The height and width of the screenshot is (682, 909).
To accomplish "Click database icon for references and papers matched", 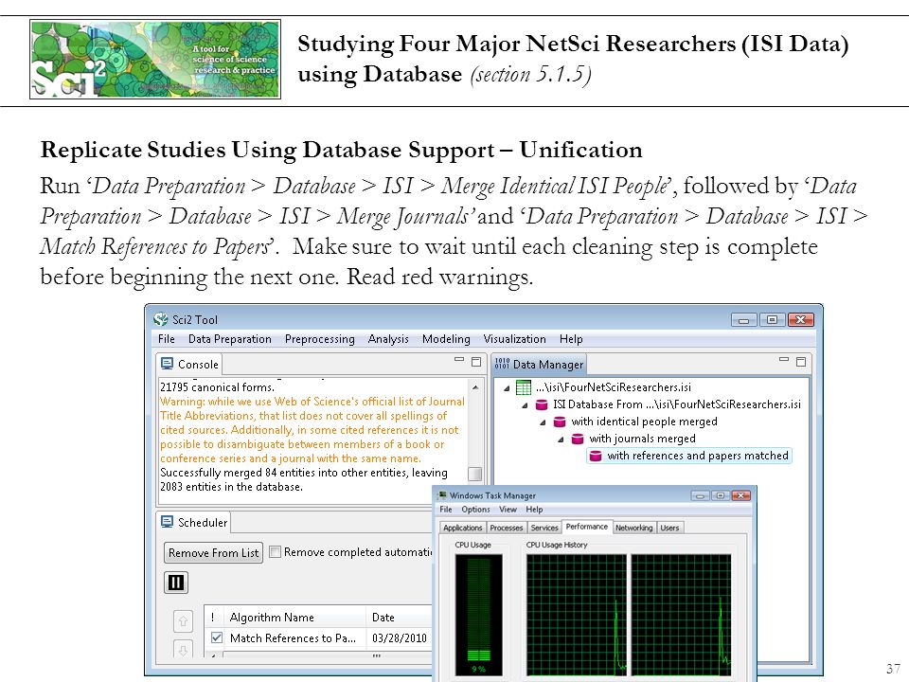I will (596, 456).
